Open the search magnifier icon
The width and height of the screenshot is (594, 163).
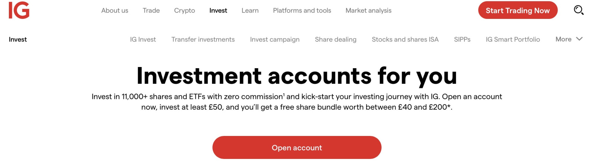click(x=578, y=10)
